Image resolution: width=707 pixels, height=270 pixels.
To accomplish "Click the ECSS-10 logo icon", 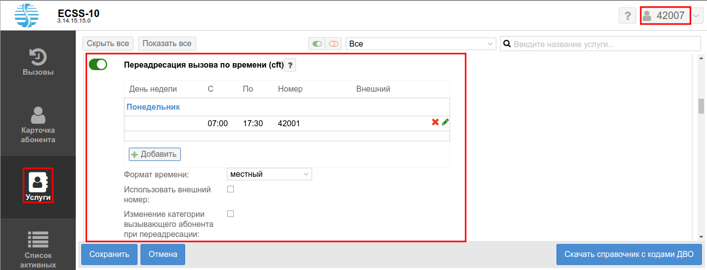I will (27, 15).
